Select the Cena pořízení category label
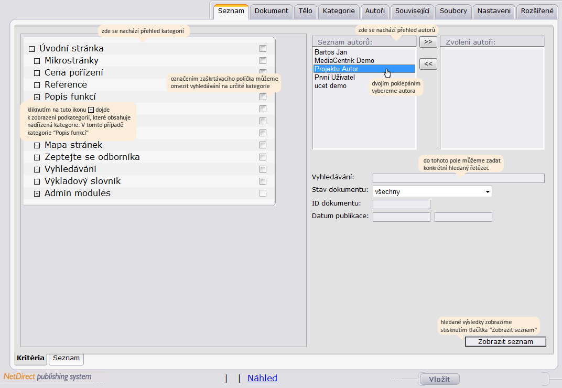The image size is (562, 388). [73, 73]
